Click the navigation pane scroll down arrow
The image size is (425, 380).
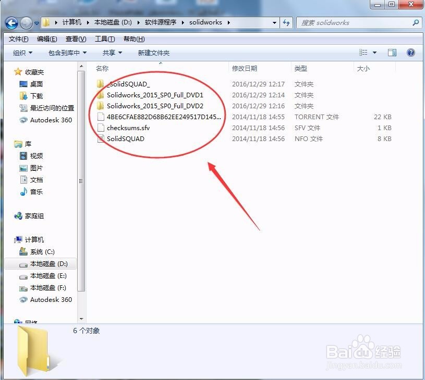[81, 319]
